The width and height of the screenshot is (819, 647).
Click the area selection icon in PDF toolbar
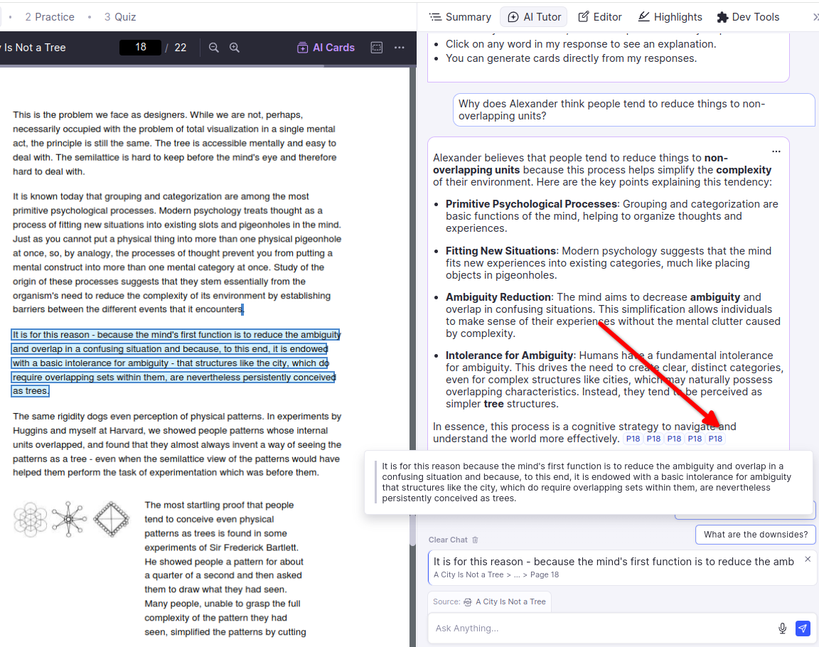pyautogui.click(x=377, y=48)
